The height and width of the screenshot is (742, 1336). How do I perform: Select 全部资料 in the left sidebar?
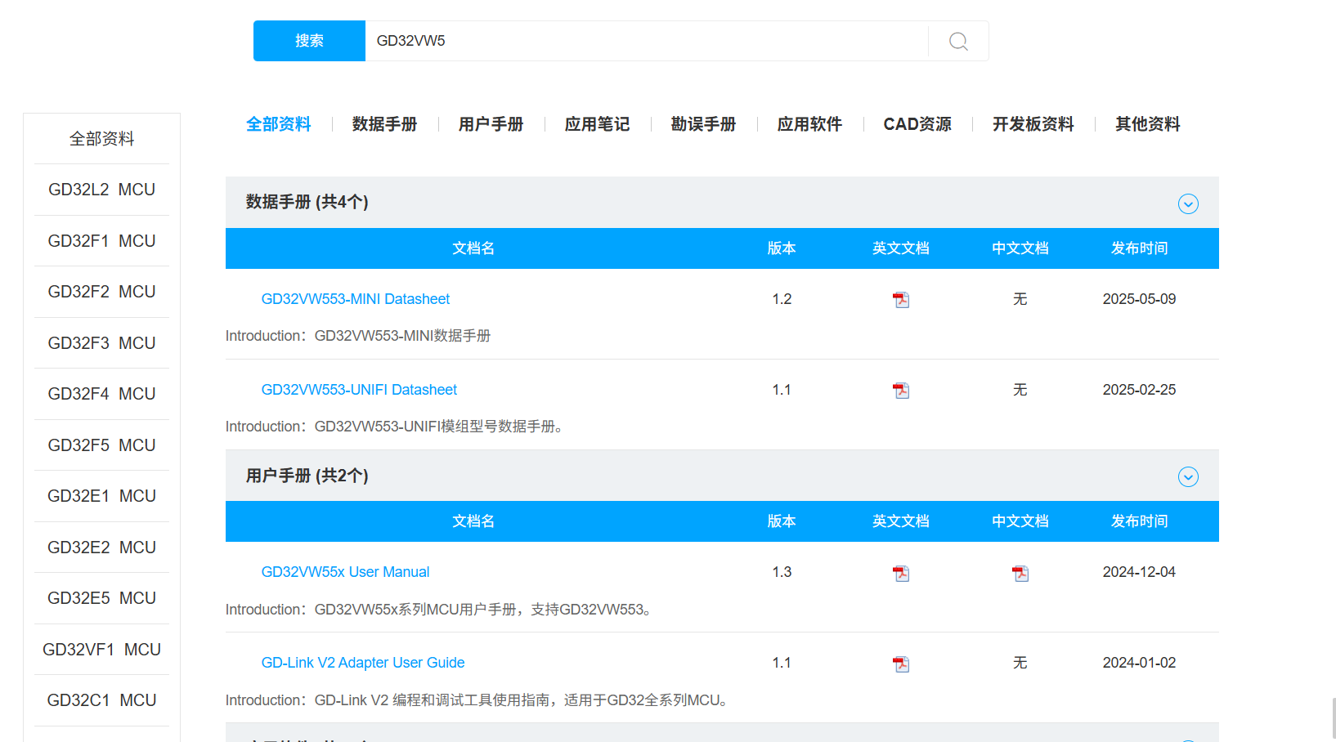click(101, 139)
